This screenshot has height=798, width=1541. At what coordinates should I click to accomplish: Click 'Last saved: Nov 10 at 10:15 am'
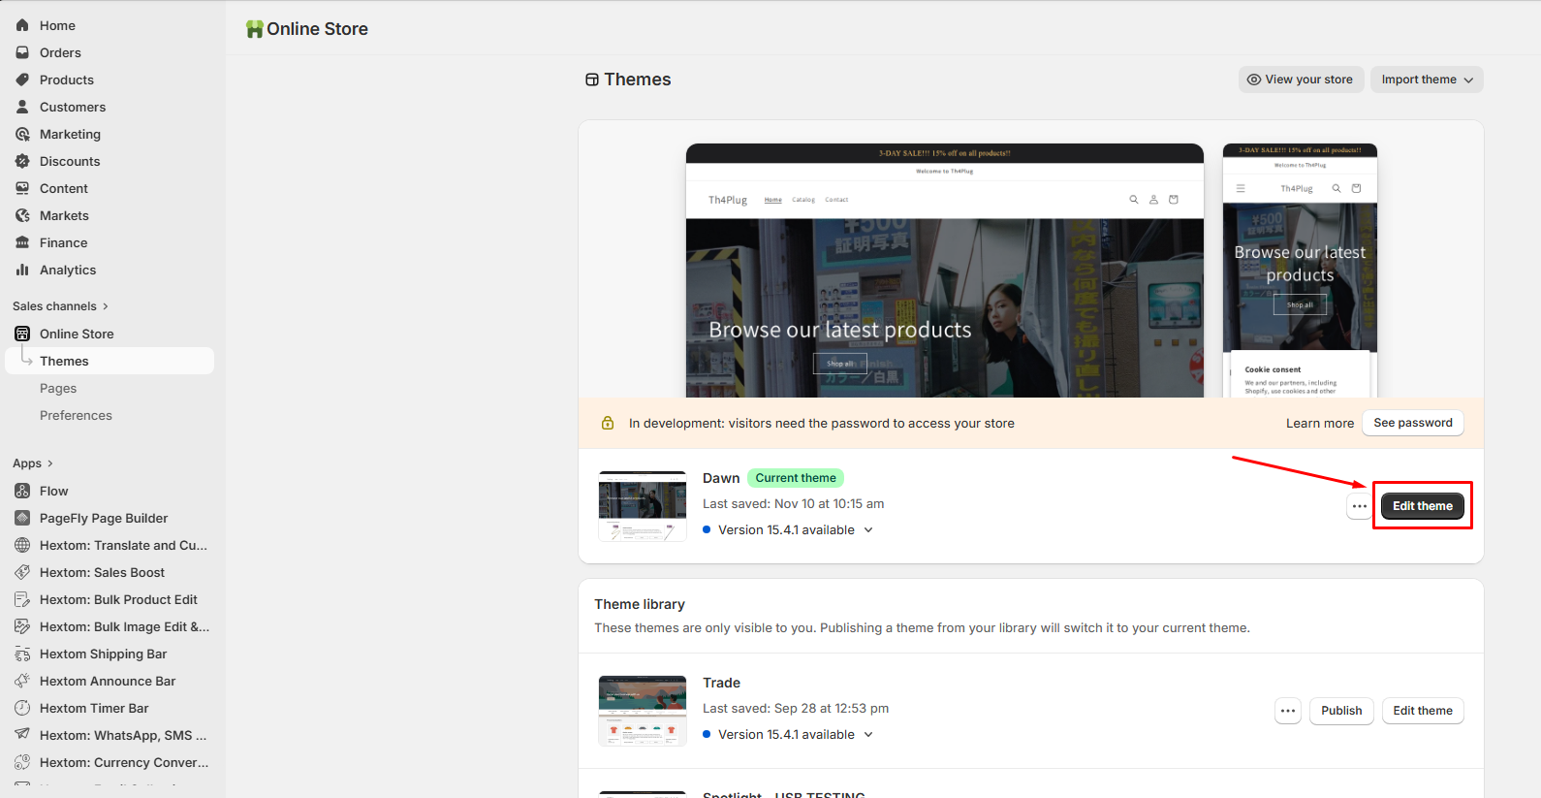tap(793, 504)
